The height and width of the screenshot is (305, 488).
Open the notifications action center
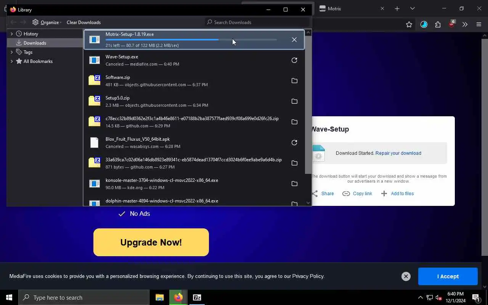point(476,297)
